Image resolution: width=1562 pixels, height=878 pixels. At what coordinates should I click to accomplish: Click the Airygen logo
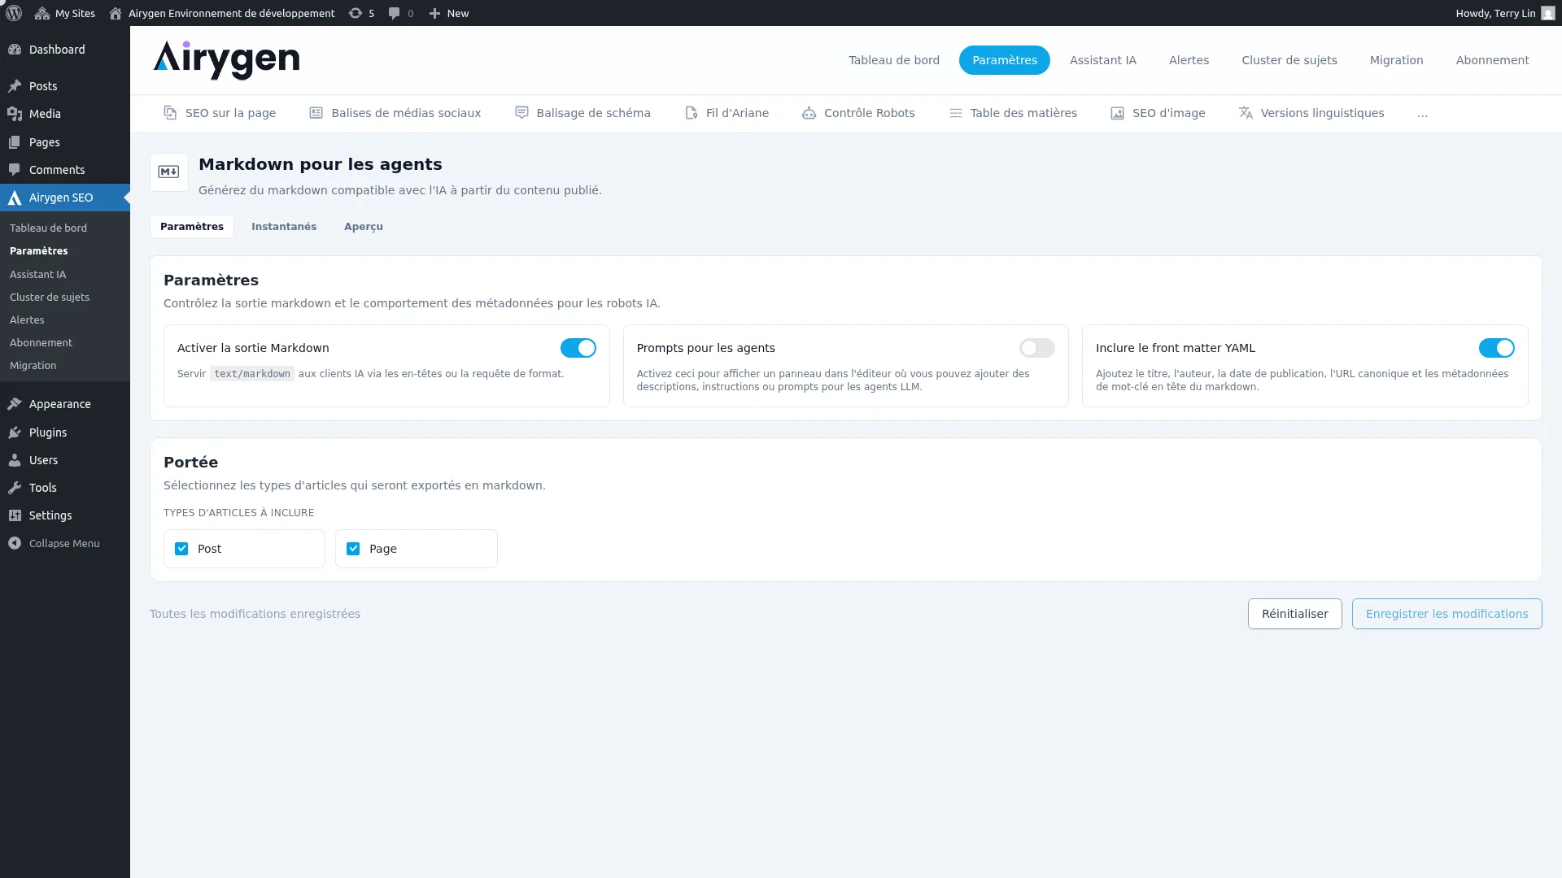coord(226,60)
